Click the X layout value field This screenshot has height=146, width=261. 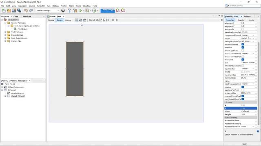(x=249, y=105)
